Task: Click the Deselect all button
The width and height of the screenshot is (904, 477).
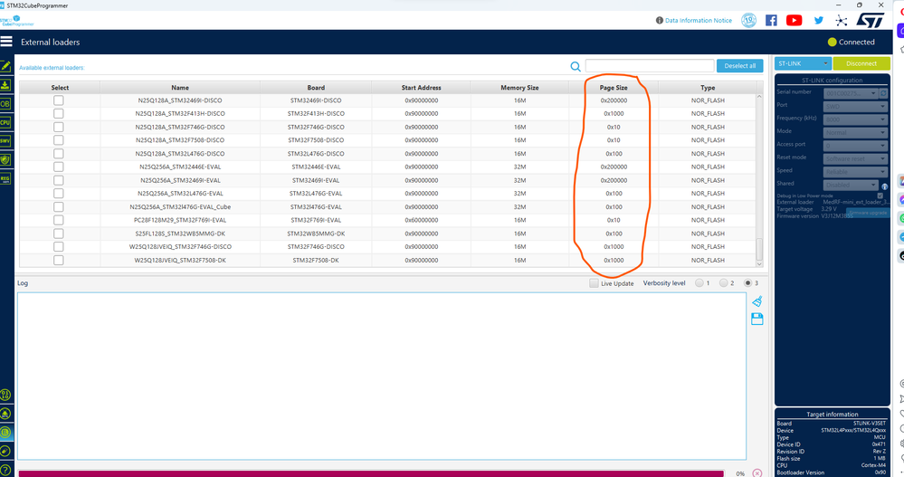Action: (739, 66)
